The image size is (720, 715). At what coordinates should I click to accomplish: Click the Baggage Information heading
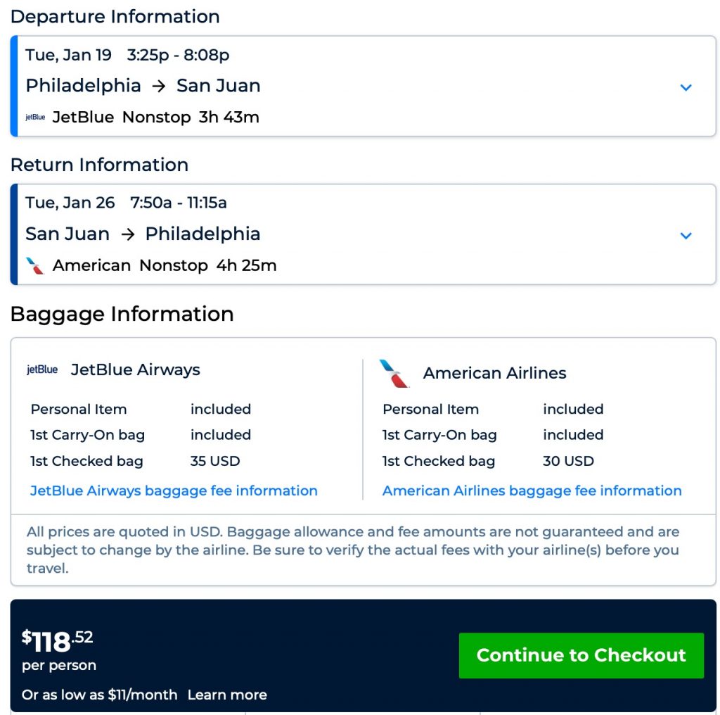(122, 314)
